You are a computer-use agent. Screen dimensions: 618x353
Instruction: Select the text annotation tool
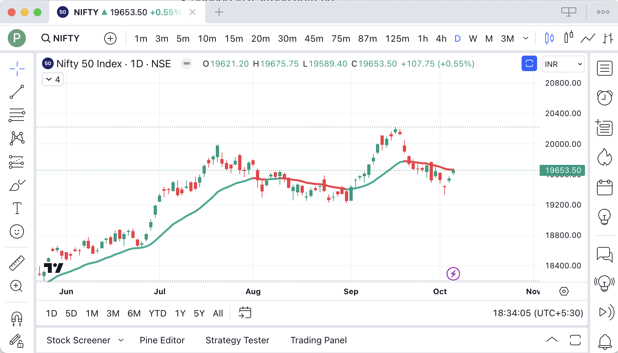(17, 208)
